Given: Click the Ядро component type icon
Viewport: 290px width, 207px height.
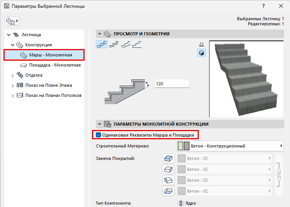Looking at the screenshot, I should [181, 203].
